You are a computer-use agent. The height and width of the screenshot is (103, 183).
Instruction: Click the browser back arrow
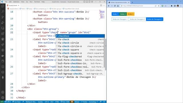coord(109,6)
